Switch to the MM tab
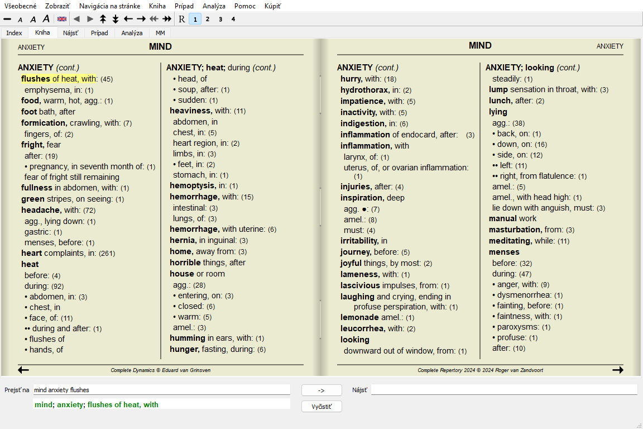 (x=160, y=33)
